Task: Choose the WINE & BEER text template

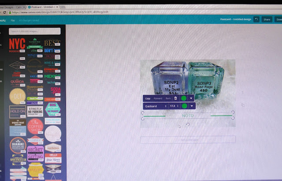Action: [52, 63]
